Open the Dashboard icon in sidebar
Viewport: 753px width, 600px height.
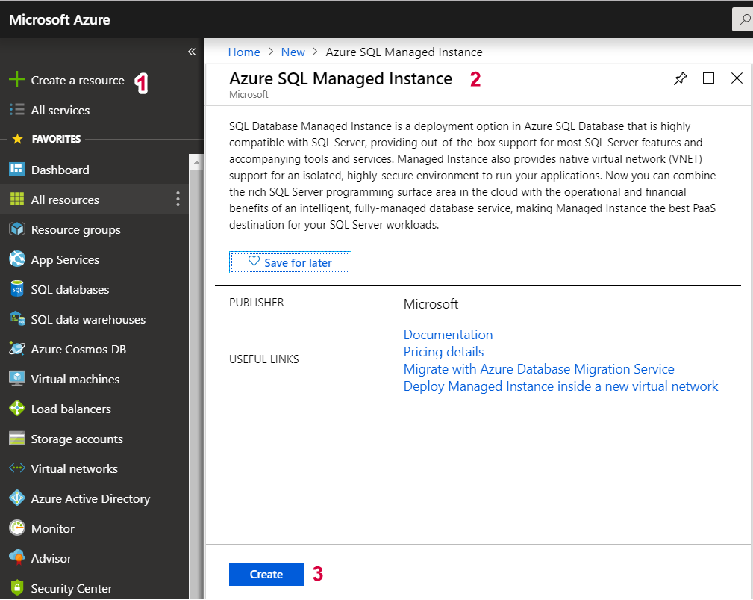pos(17,170)
